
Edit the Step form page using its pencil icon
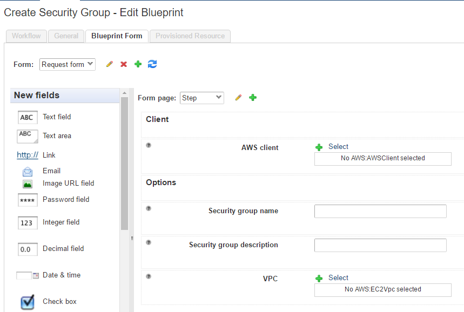[238, 98]
